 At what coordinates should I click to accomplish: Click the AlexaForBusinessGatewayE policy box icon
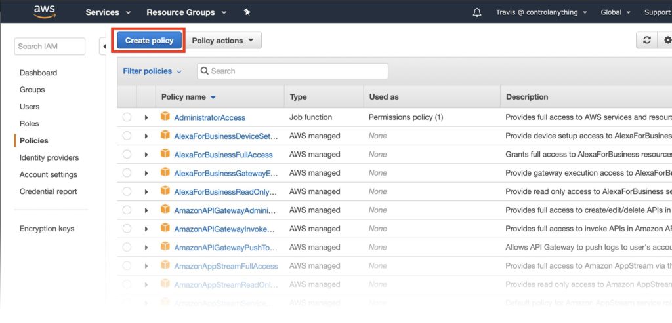pyautogui.click(x=165, y=172)
